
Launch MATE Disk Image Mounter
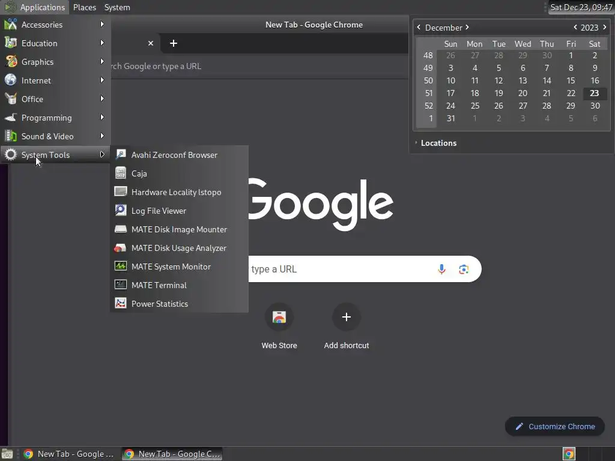pos(179,229)
